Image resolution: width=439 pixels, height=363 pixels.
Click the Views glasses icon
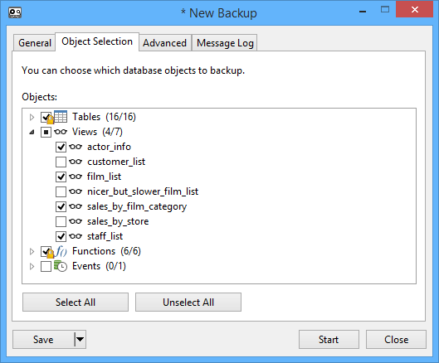pyautogui.click(x=61, y=132)
